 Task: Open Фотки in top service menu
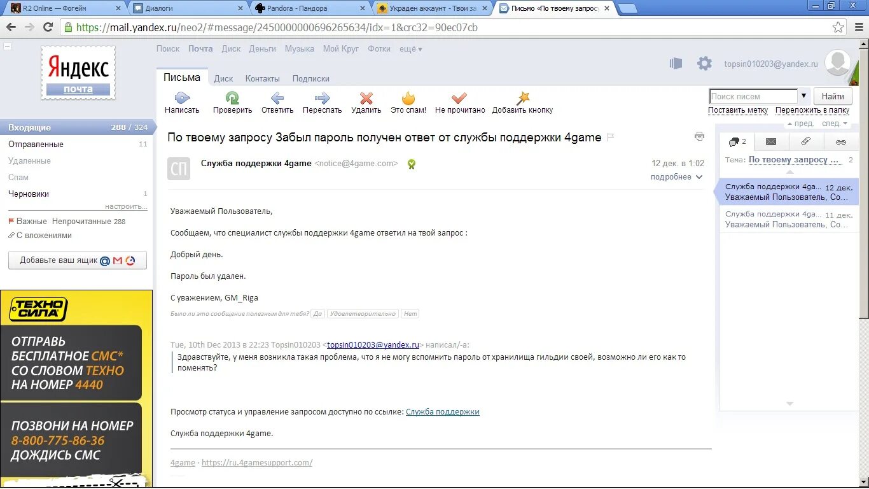379,49
